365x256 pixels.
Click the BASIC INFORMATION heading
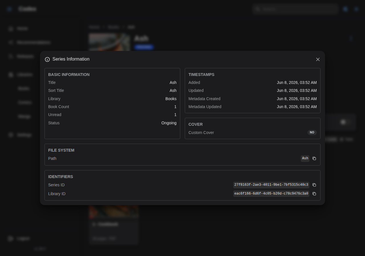click(69, 75)
